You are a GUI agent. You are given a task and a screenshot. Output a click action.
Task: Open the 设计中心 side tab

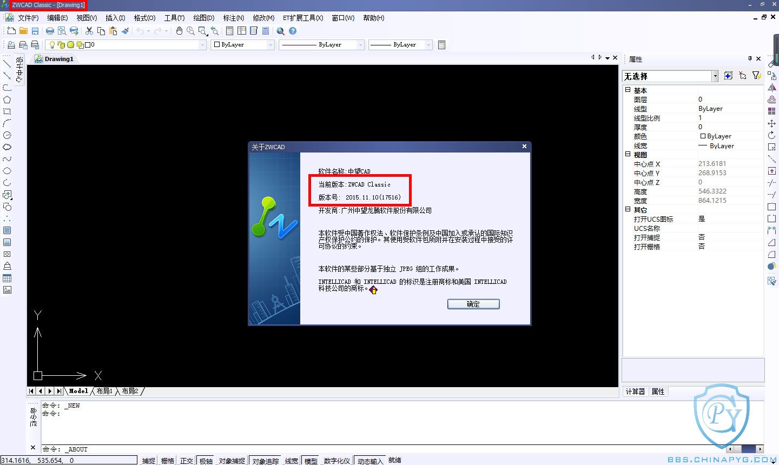pyautogui.click(x=19, y=69)
